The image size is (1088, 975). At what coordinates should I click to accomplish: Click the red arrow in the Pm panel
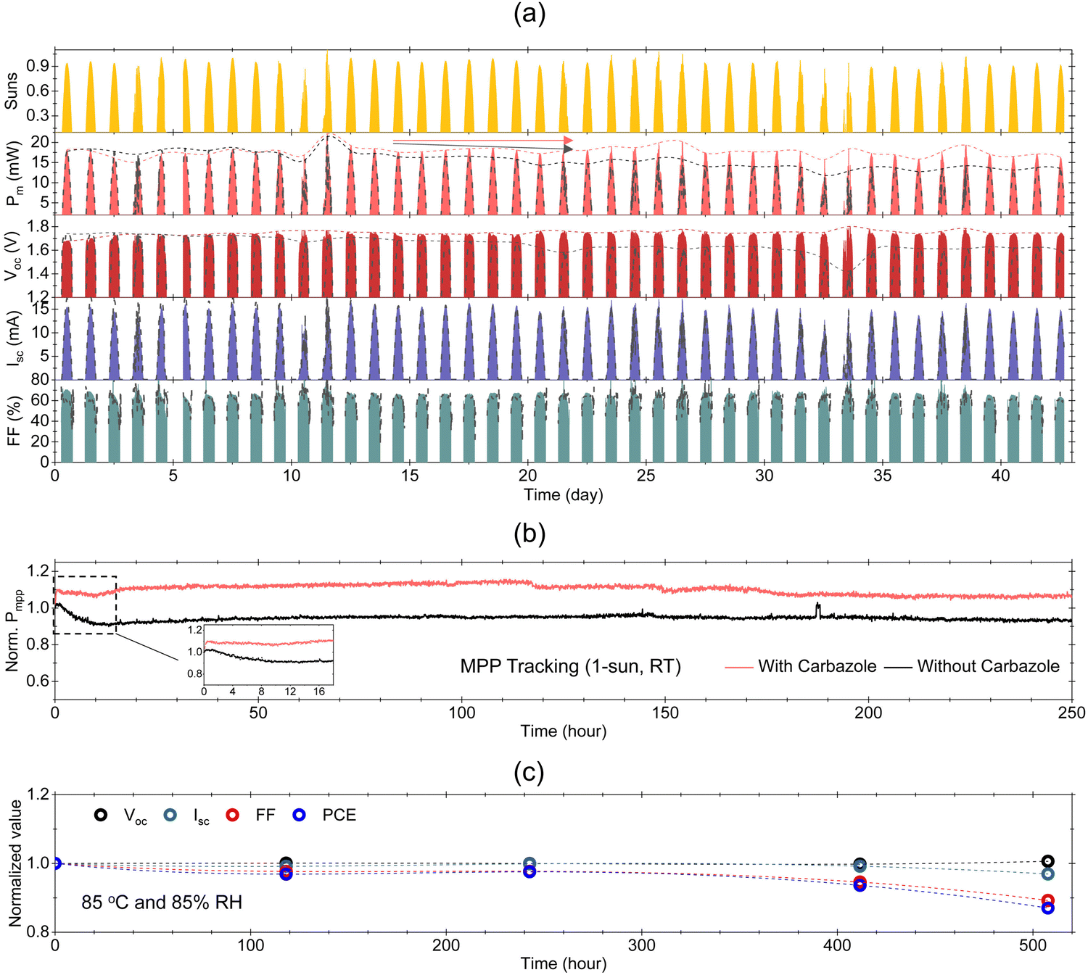click(x=483, y=140)
